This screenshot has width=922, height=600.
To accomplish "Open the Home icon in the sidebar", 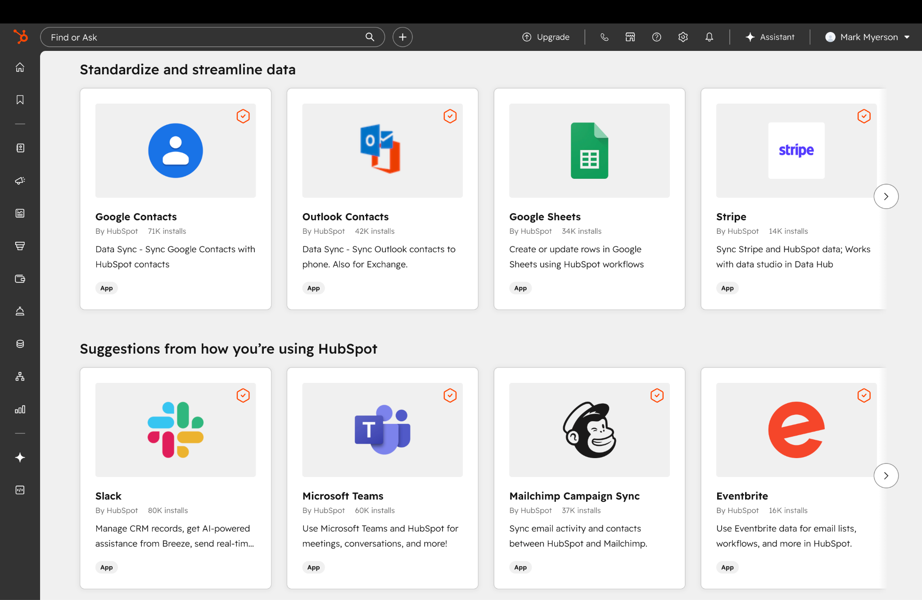I will coord(20,67).
